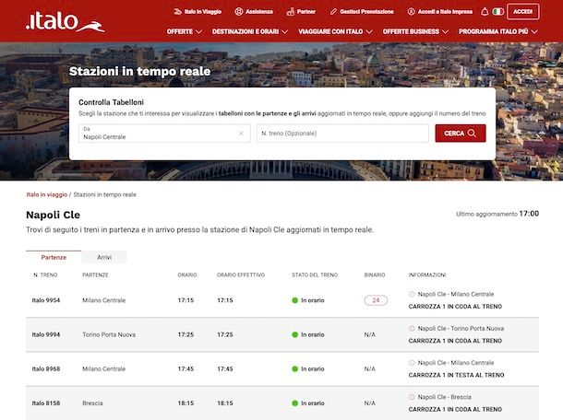Click the Da station input field
Image resolution: width=563 pixels, height=420 pixels.
click(164, 134)
